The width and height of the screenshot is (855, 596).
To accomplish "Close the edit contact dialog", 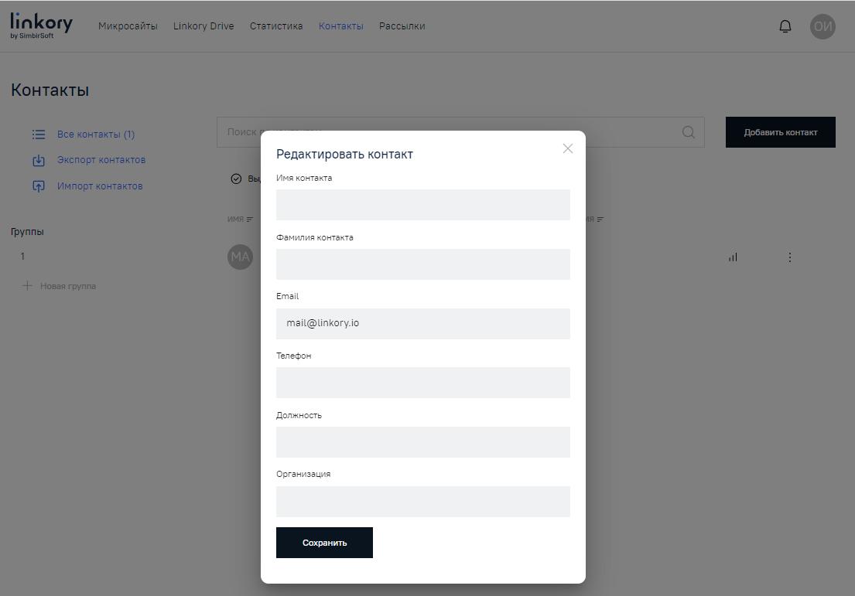I will pos(568,148).
